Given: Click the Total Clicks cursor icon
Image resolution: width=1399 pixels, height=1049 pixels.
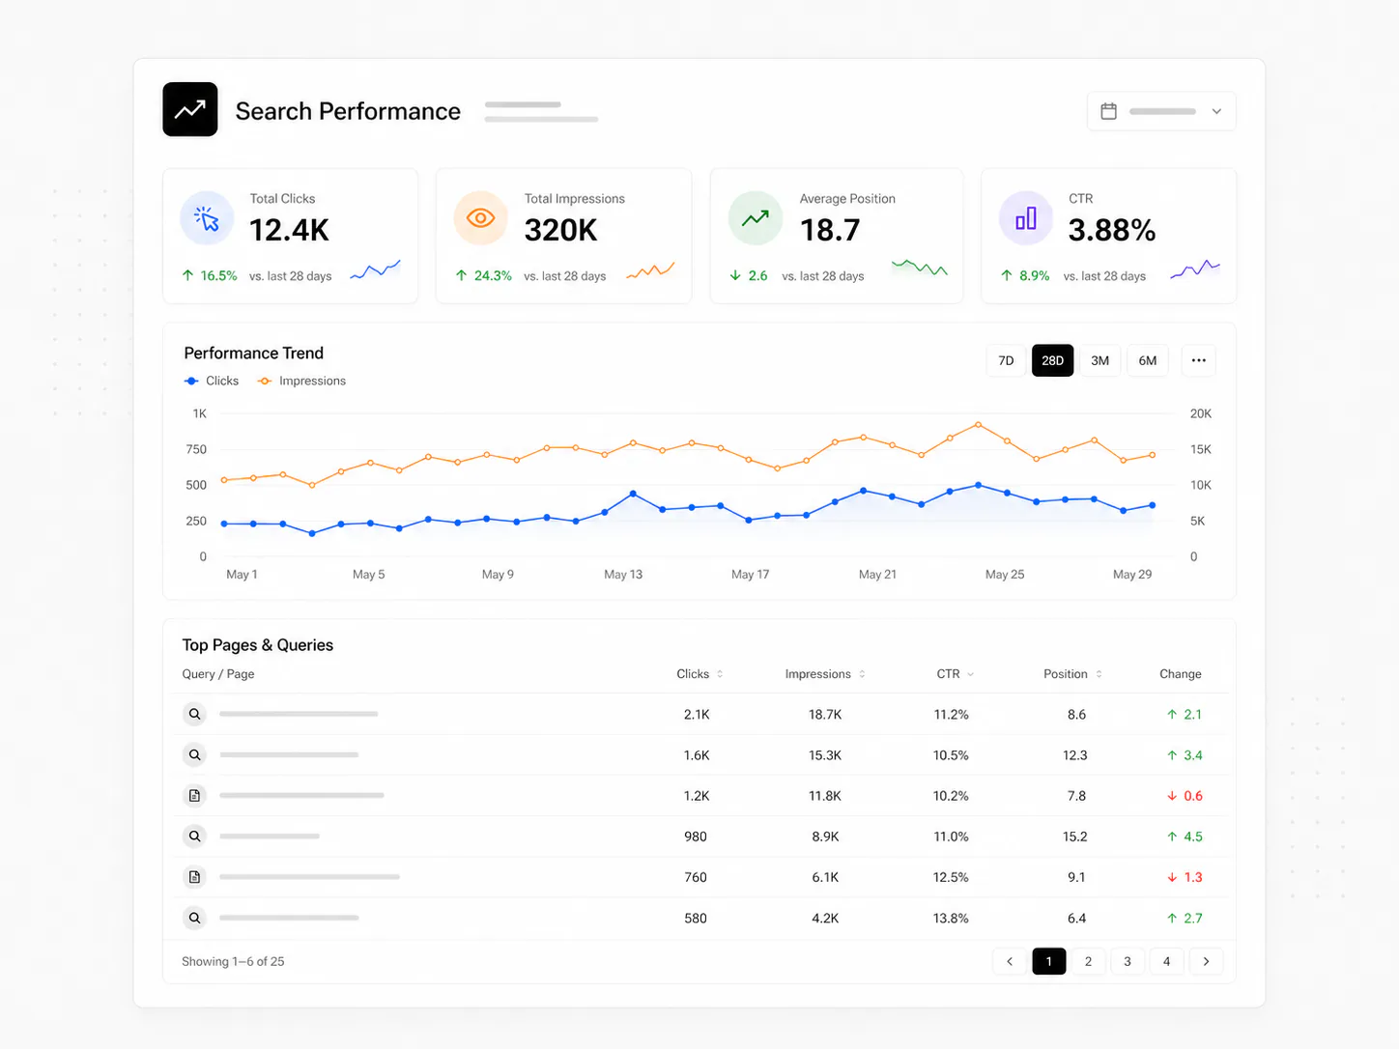Looking at the screenshot, I should click(x=207, y=218).
